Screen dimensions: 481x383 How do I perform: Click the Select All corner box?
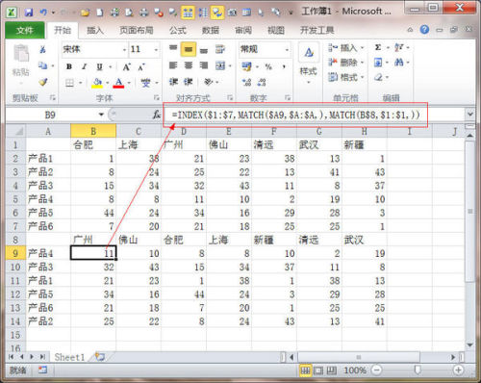coord(15,131)
